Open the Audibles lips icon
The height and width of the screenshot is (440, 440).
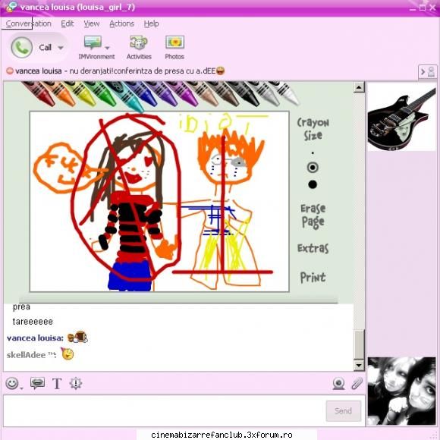point(37,383)
